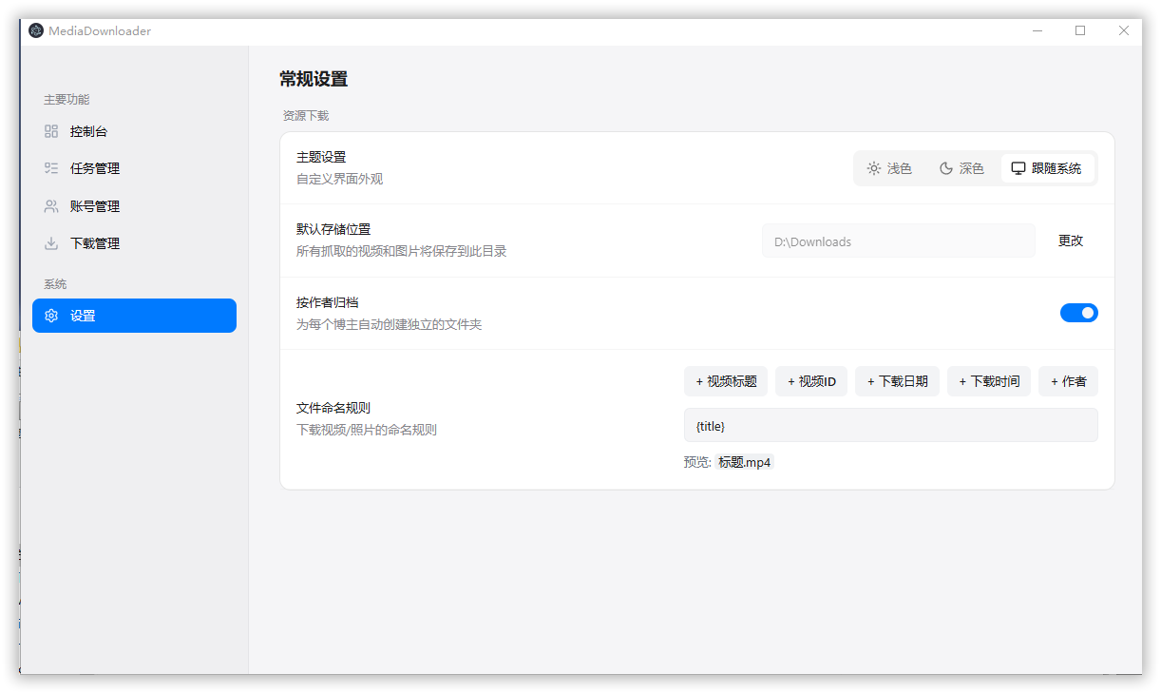This screenshot has width=1161, height=694.
Task: Insert the 作者 tag into naming rule
Action: [x=1068, y=381]
